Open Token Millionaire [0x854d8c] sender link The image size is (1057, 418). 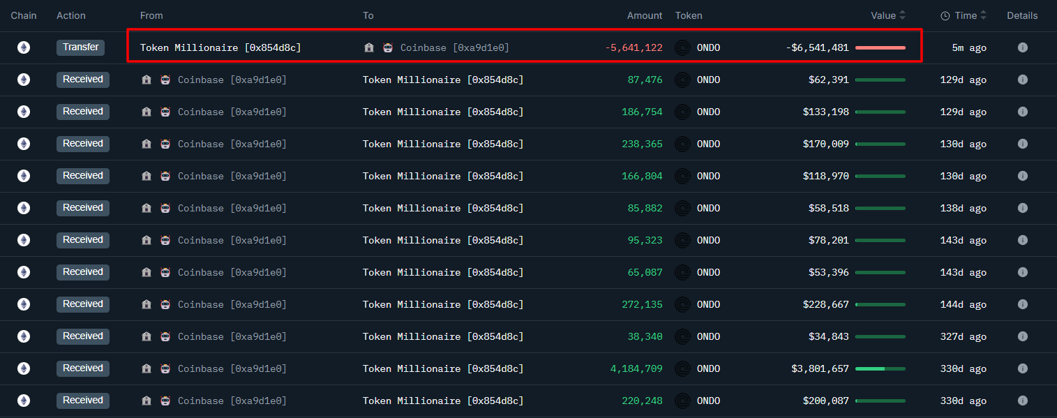point(220,47)
